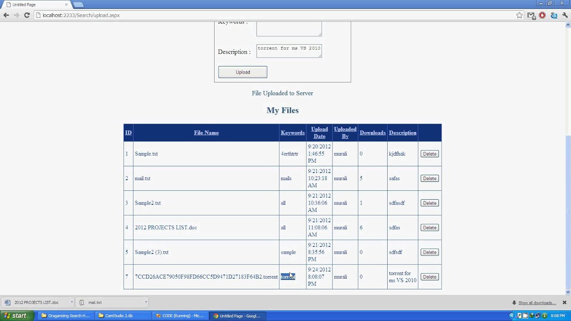Click the Show all downloads link
Image resolution: width=571 pixels, height=321 pixels.
[x=537, y=303]
